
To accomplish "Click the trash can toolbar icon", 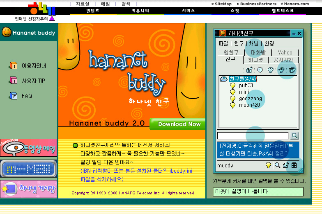I will coord(292,70).
